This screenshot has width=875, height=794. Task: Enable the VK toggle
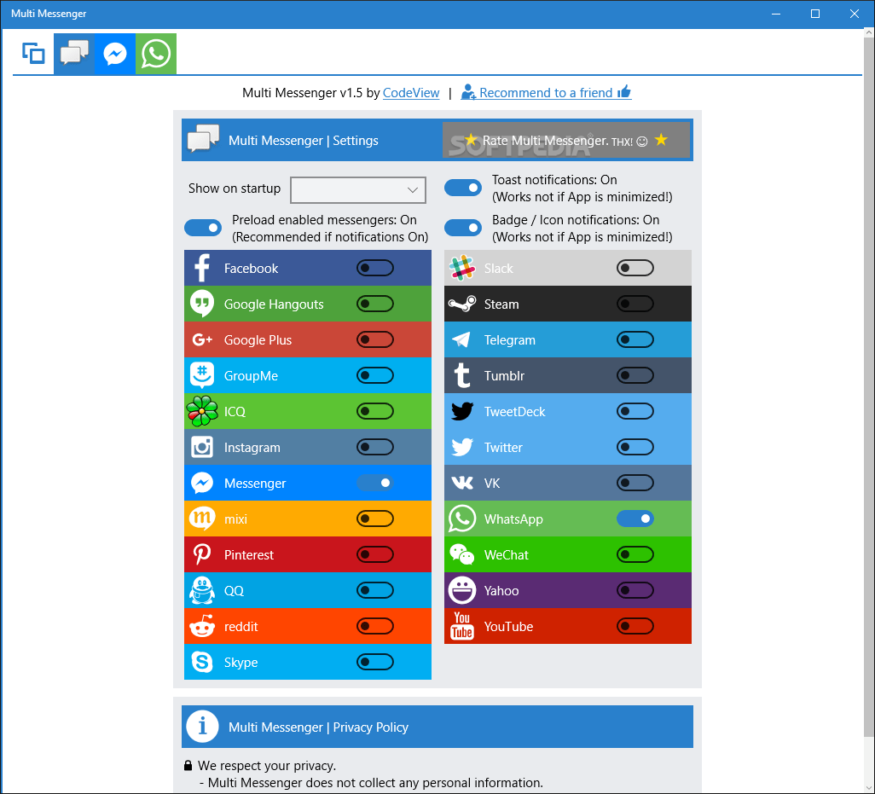[635, 483]
